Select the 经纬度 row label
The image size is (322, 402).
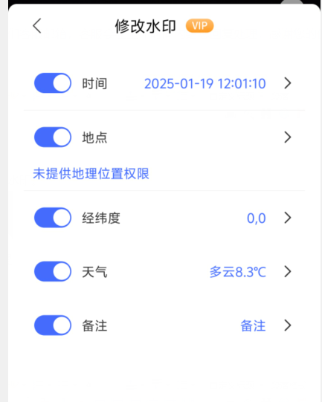tap(101, 218)
